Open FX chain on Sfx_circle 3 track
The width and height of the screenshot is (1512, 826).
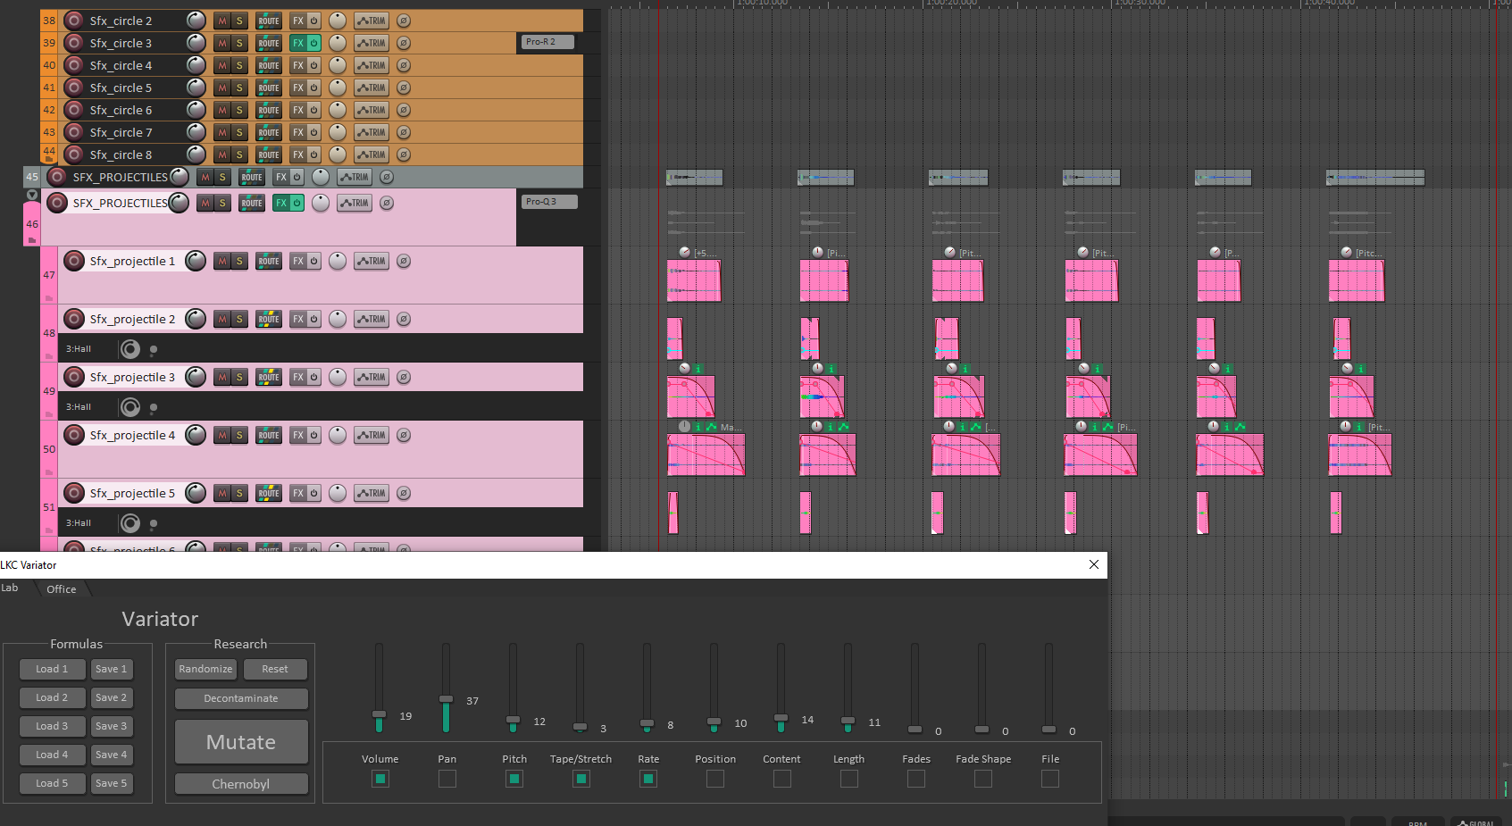point(298,43)
